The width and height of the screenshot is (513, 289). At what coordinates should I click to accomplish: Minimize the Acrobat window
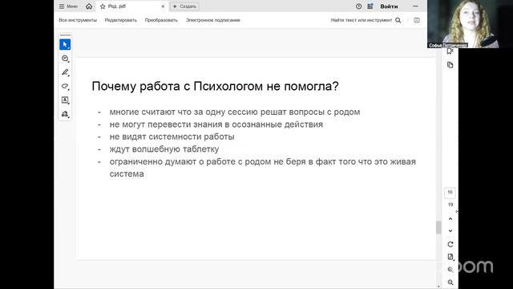click(415, 6)
